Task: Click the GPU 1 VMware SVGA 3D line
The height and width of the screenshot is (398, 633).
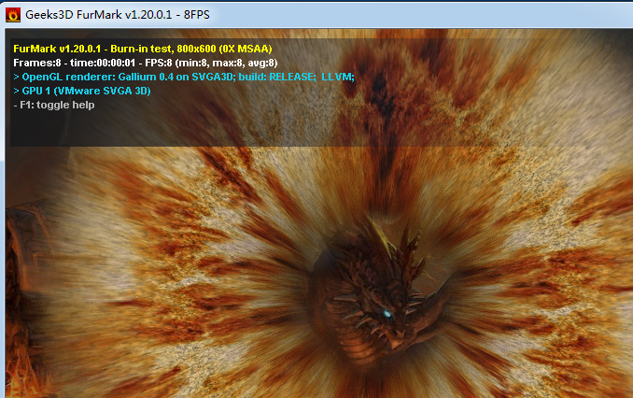Action: [x=82, y=91]
